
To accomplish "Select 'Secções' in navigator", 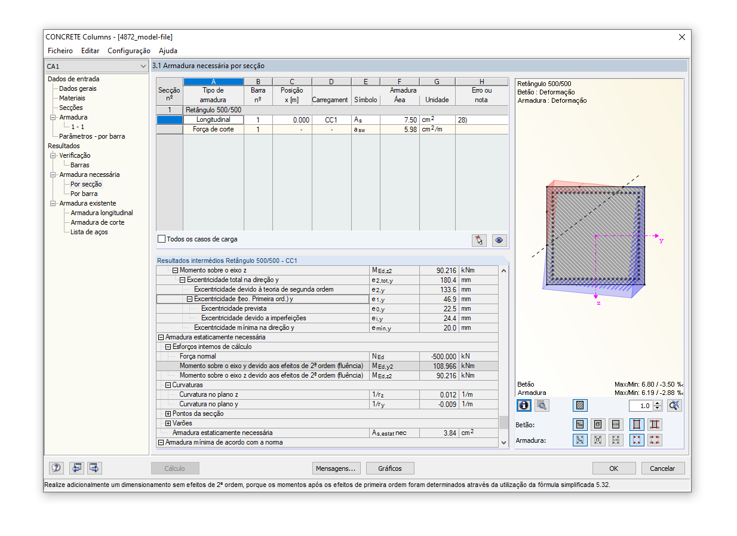I will click(x=71, y=108).
